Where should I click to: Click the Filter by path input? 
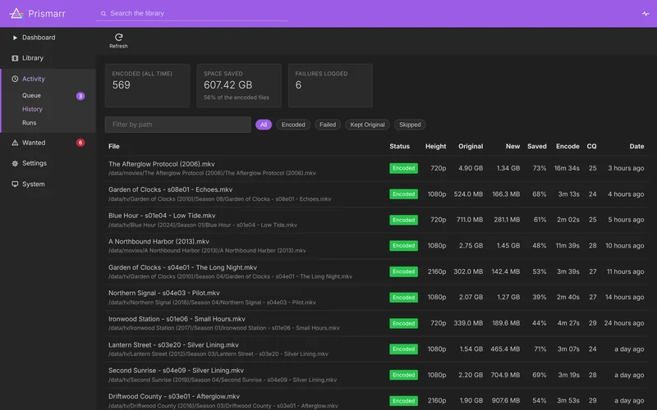click(x=177, y=125)
